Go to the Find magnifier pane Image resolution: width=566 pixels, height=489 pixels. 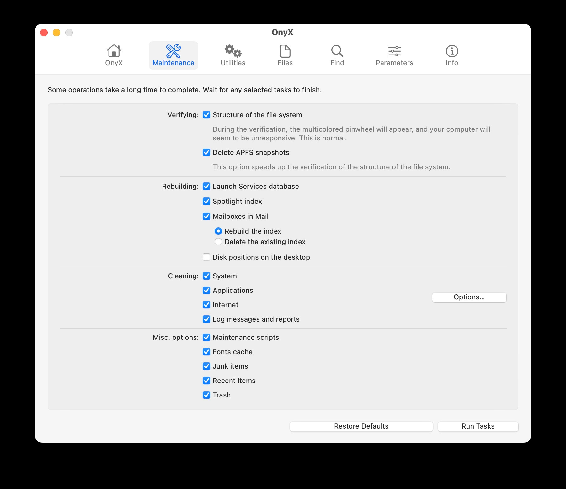[337, 55]
